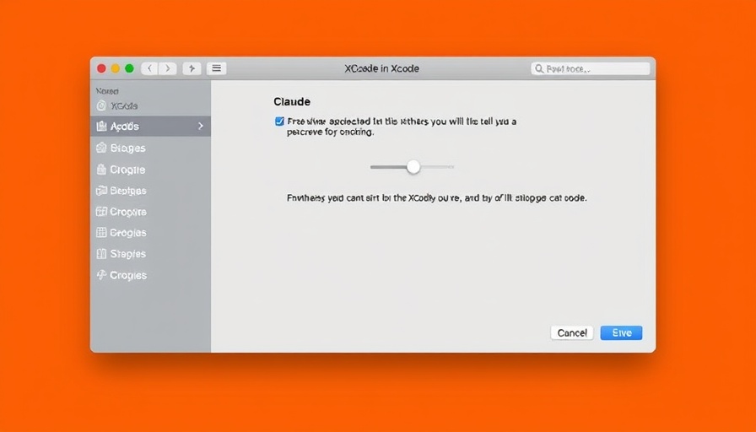
Task: Open the three-line list toolbar button
Action: pyautogui.click(x=217, y=68)
